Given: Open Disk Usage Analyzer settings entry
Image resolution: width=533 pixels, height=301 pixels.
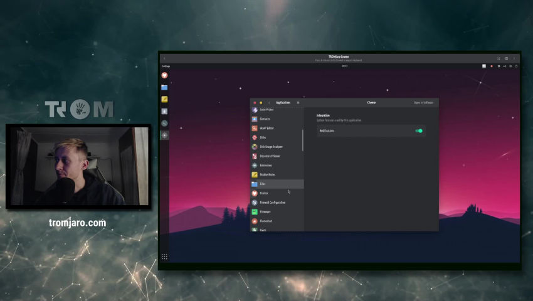Looking at the screenshot, I should 271,147.
